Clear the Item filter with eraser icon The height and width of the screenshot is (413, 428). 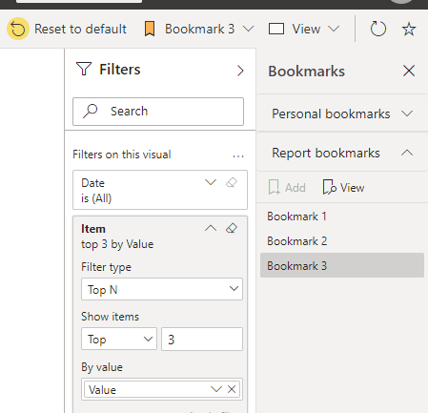pyautogui.click(x=232, y=228)
